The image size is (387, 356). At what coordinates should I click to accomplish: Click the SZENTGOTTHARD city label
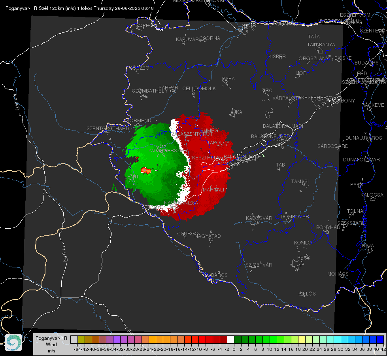108,129
